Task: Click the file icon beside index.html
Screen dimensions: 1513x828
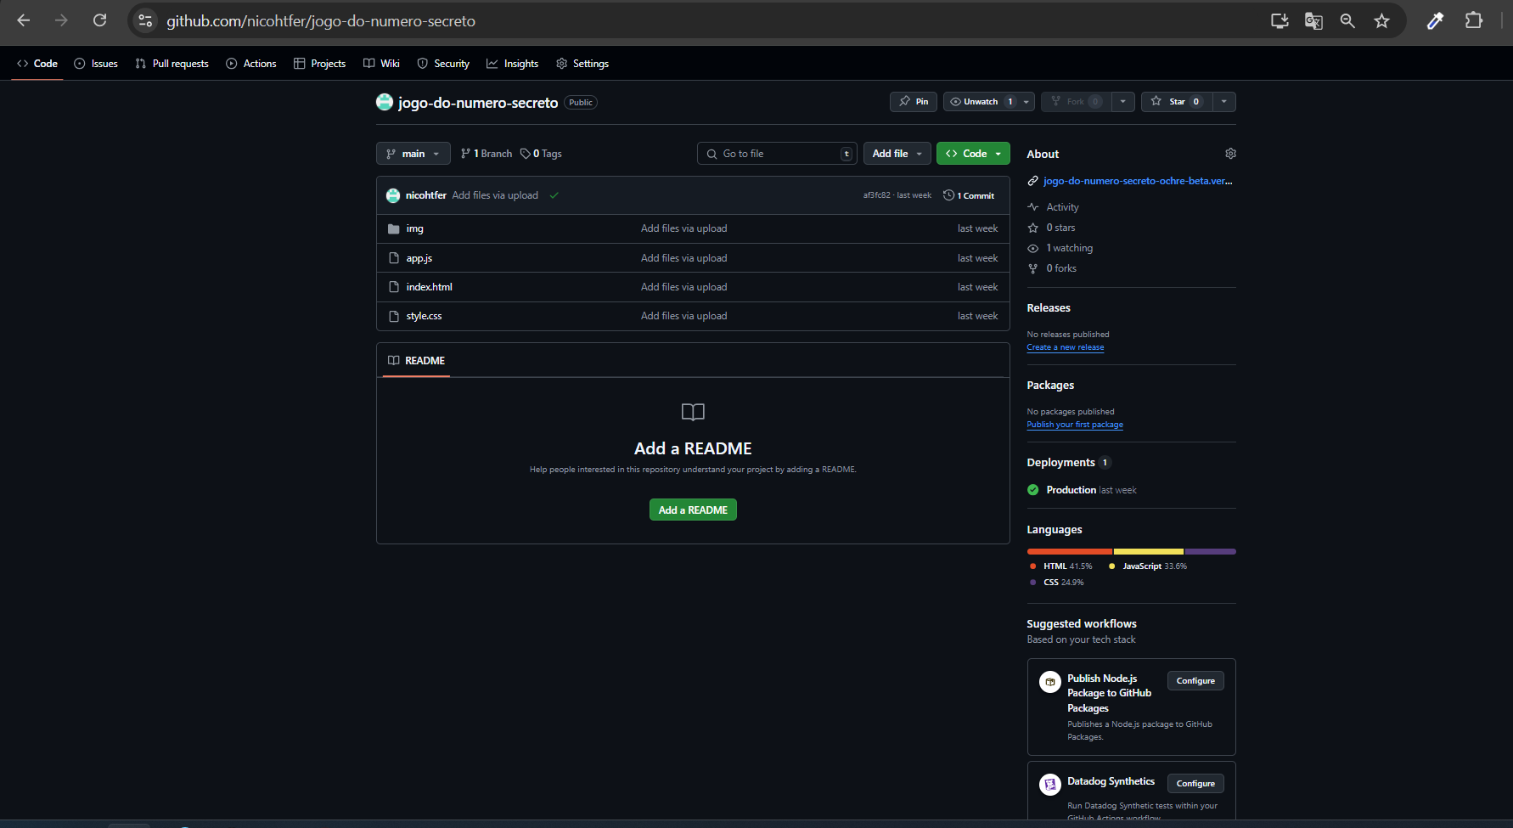Action: [394, 287]
